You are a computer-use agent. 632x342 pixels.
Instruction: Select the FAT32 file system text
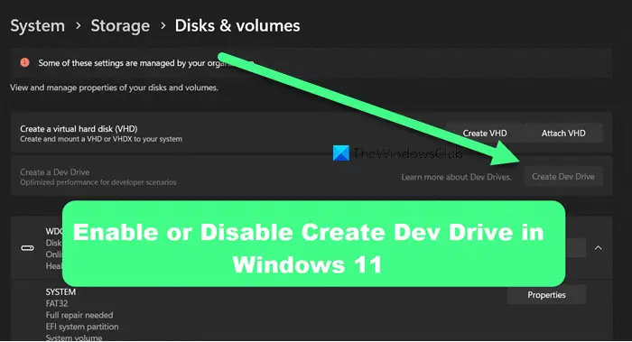point(57,303)
